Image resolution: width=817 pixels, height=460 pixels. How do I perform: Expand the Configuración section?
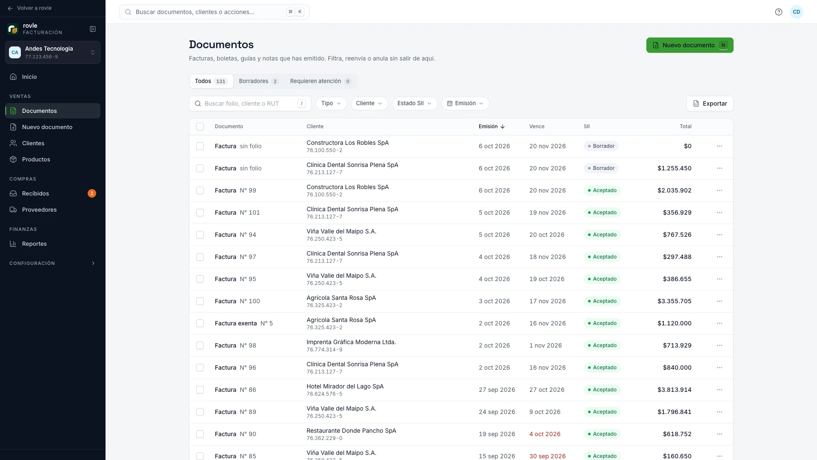[53, 263]
